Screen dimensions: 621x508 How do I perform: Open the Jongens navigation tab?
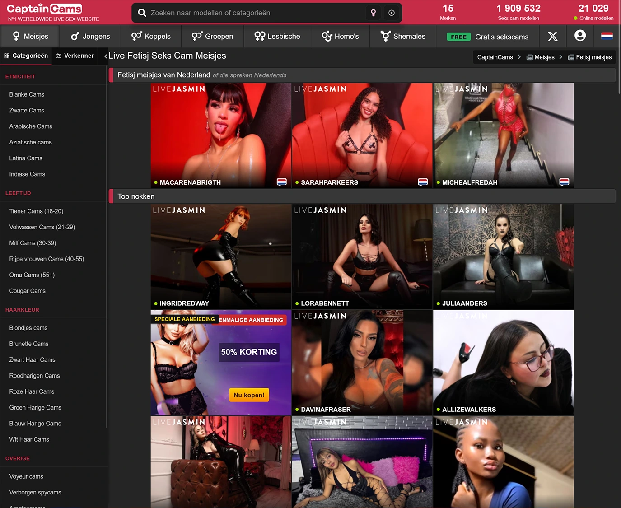90,37
